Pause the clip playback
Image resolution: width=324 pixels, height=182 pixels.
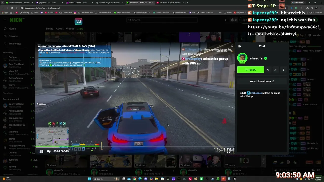(x=42, y=151)
